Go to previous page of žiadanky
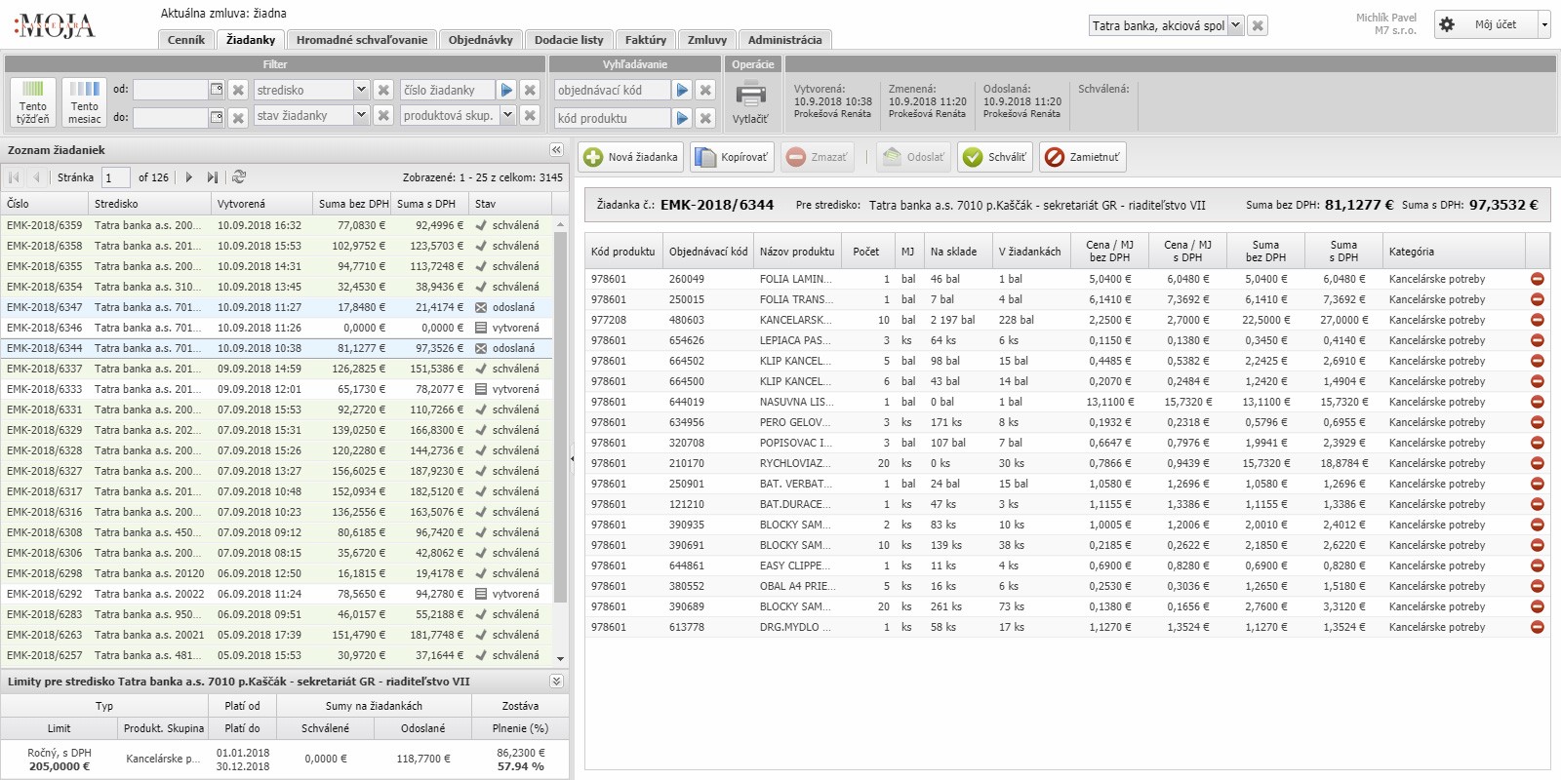The image size is (1561, 780). [37, 177]
